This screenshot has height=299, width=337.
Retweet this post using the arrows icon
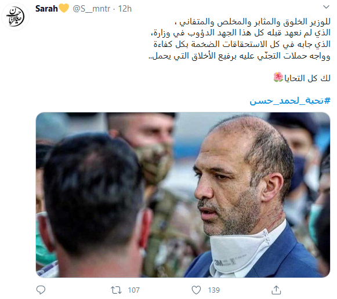click(116, 290)
